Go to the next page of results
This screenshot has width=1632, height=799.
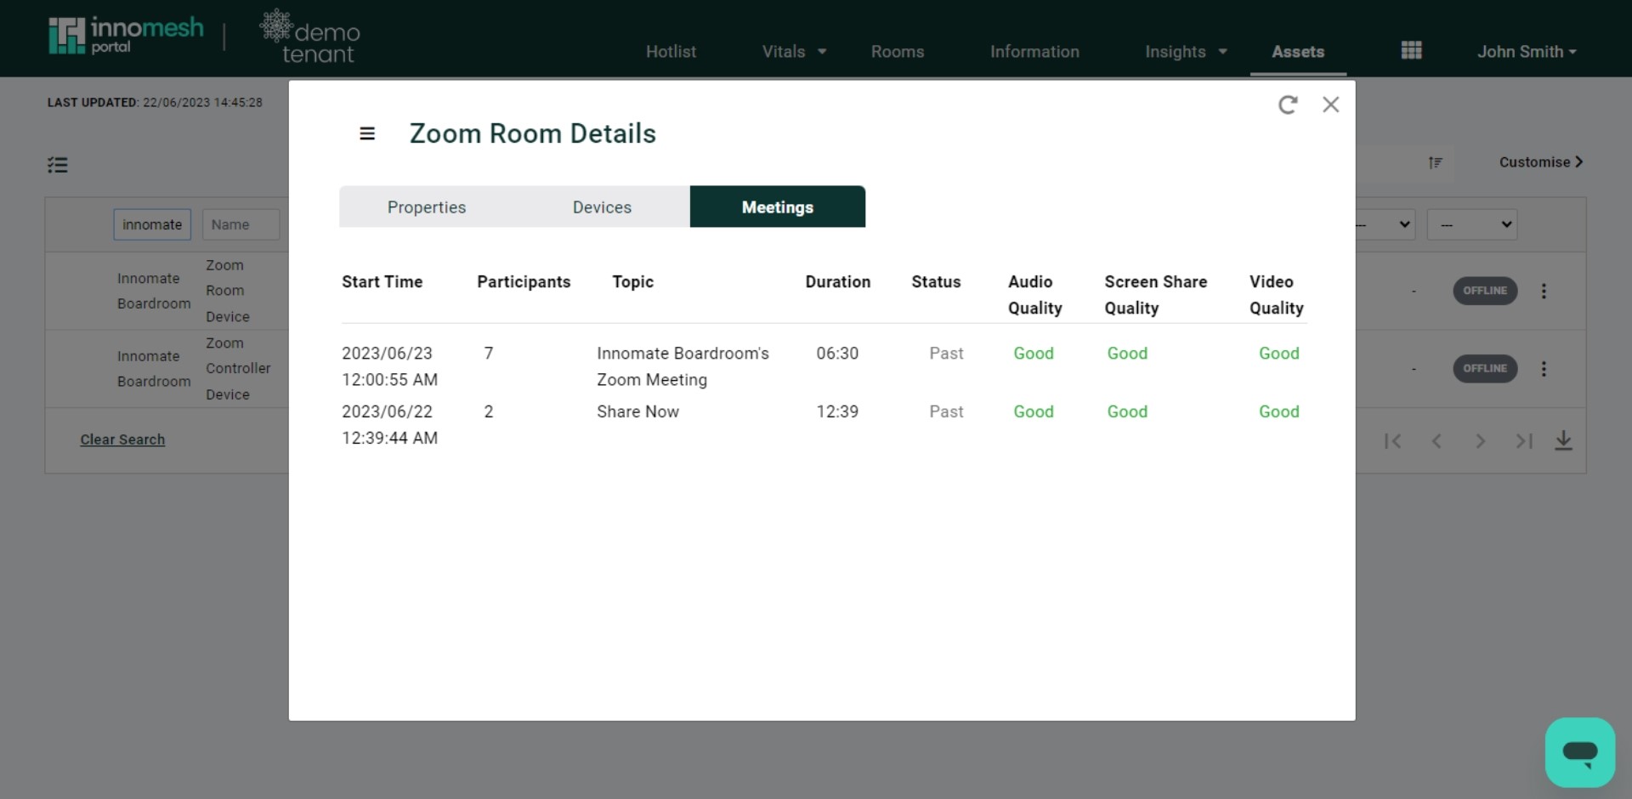pos(1481,441)
